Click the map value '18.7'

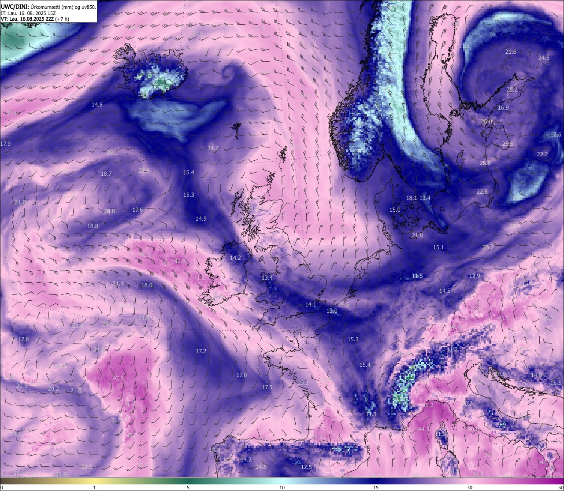[106, 174]
